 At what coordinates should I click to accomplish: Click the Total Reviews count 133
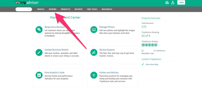pos(144,27)
